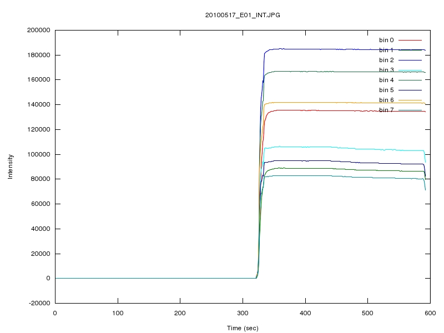The width and height of the screenshot is (444, 333).
Task: Click the 'bin 3' legend label
Action: pyautogui.click(x=386, y=70)
